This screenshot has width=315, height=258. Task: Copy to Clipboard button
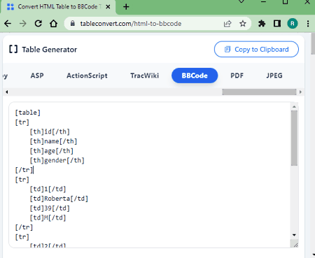coord(256,49)
